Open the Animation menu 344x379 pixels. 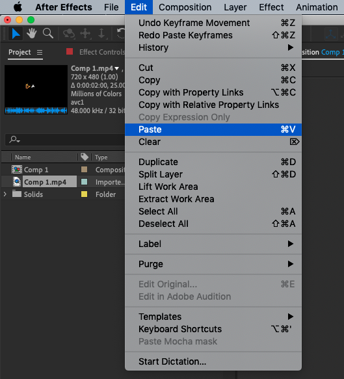click(x=317, y=7)
